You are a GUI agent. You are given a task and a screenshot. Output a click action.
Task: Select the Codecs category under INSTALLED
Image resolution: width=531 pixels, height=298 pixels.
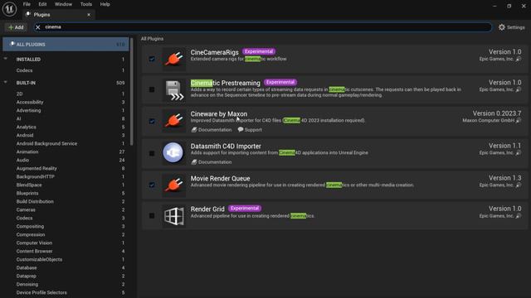click(x=66, y=70)
